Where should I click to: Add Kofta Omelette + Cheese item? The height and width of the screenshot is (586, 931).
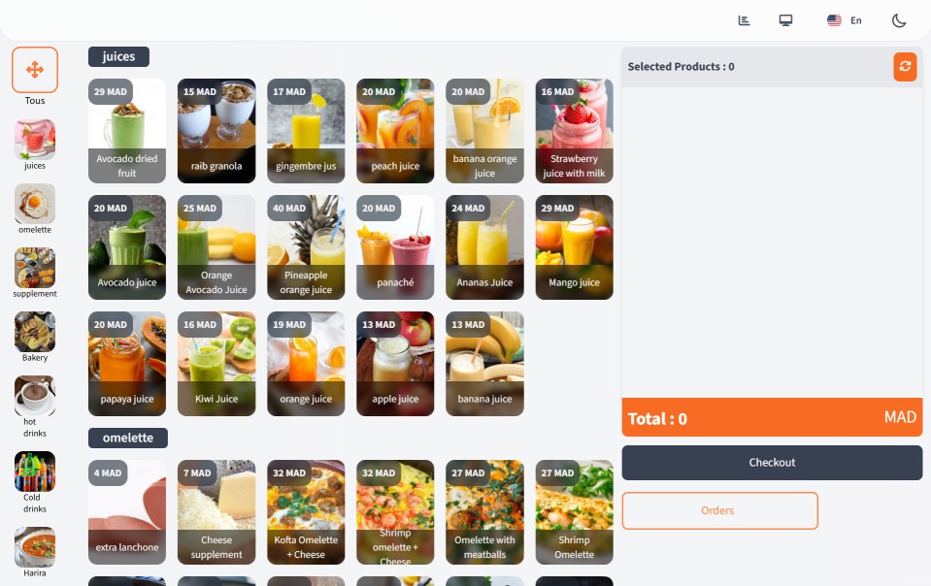click(306, 512)
